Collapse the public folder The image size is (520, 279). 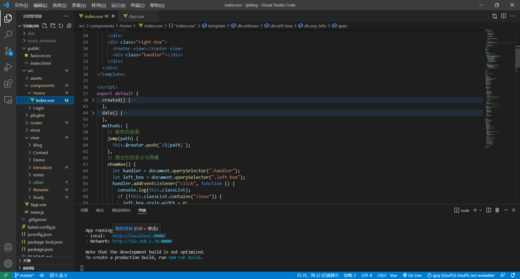pyautogui.click(x=45, y=48)
